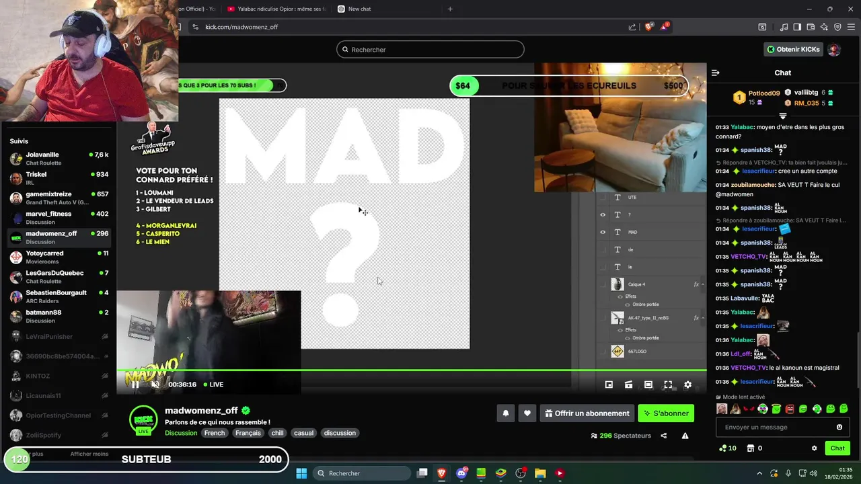Click Brave Shields lion icon
Viewport: 861px width, 484px height.
(x=648, y=27)
